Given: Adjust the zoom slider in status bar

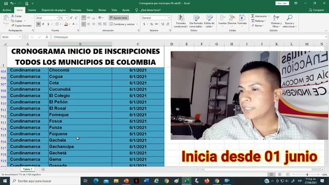Looking at the screenshot, I should [307, 175].
